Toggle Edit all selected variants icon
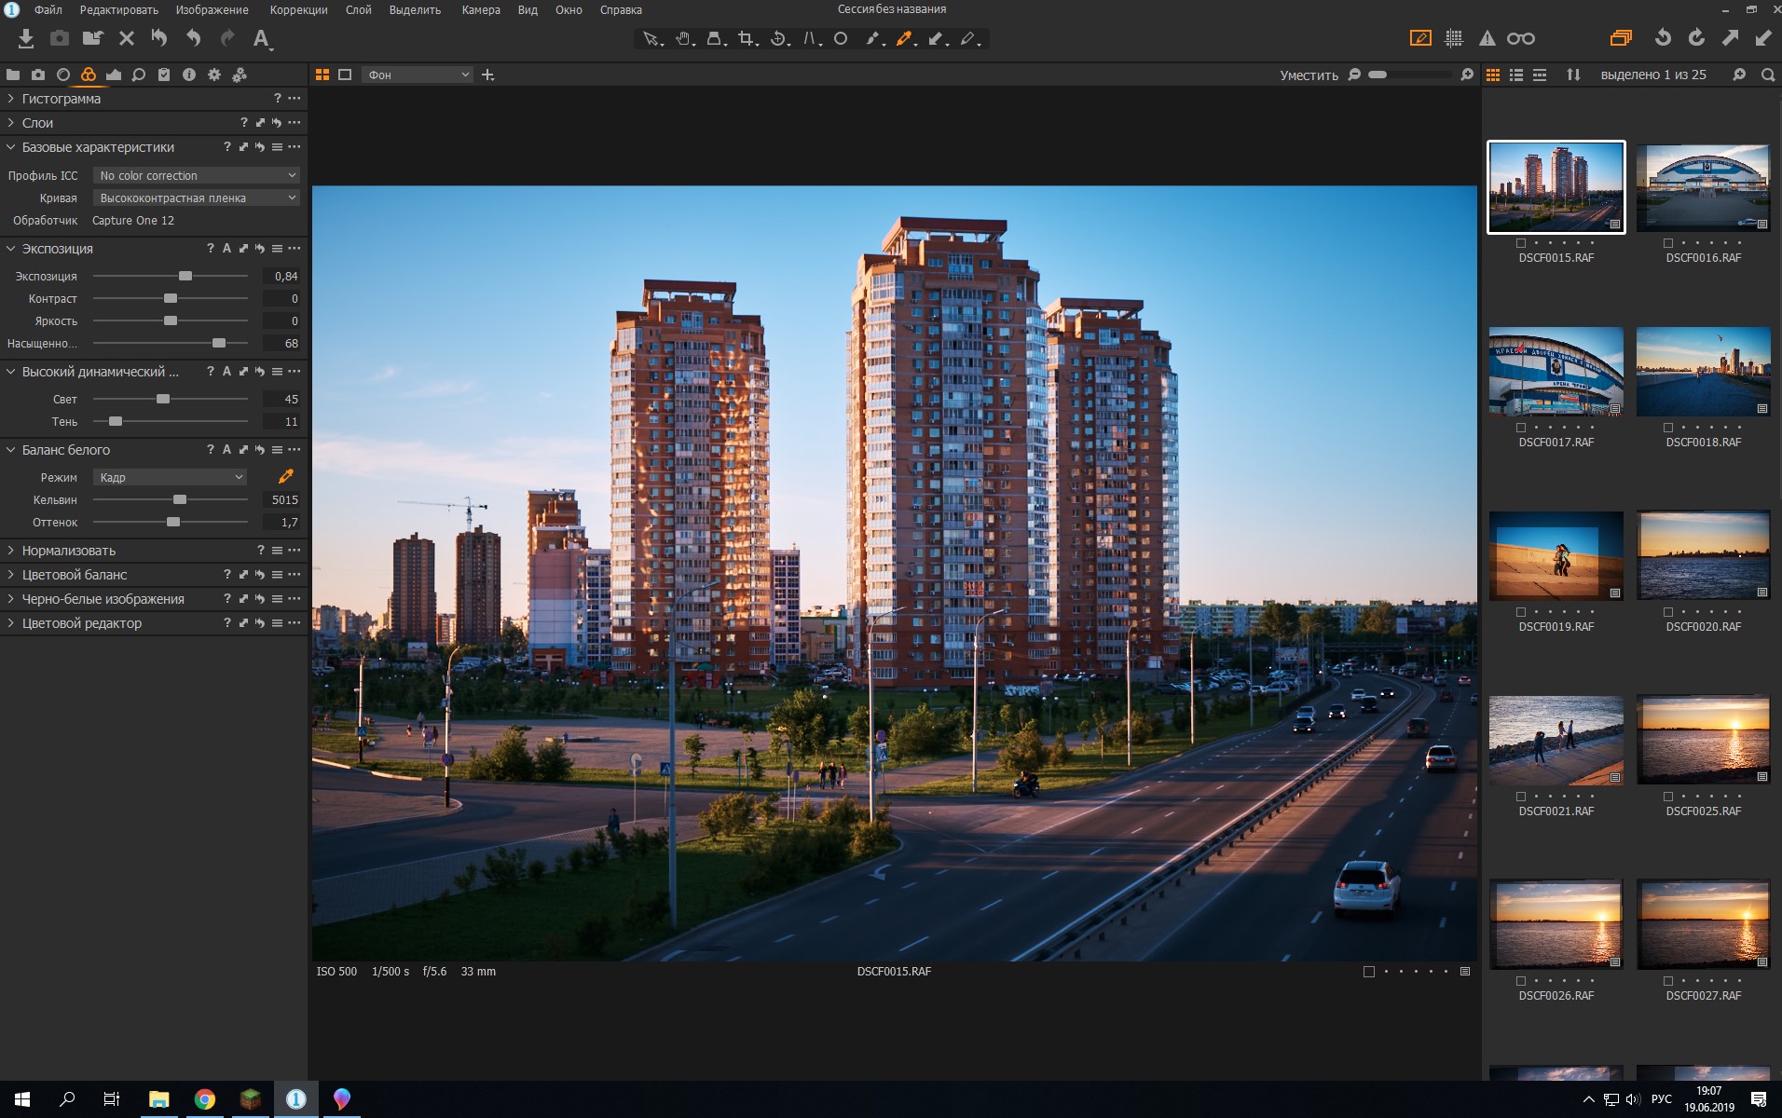Screen dimensions: 1782x1118 pyautogui.click(x=1621, y=38)
